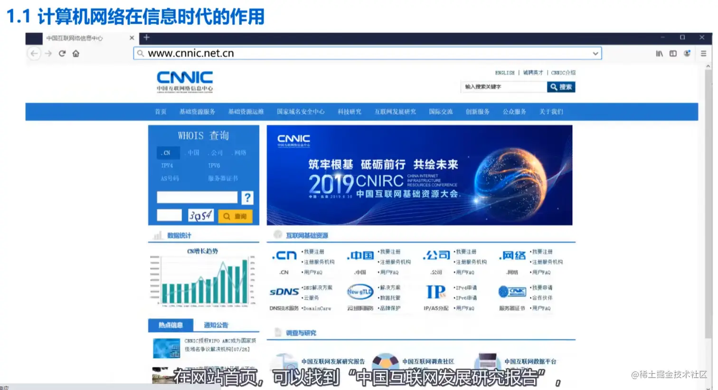Viewport: 718px width, 390px height.
Task: Choose the .公司 option in WHOIS query
Action: [216, 153]
